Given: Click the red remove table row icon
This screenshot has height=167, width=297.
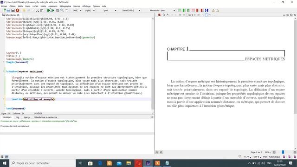Looking at the screenshot, I should [x=193, y=10].
